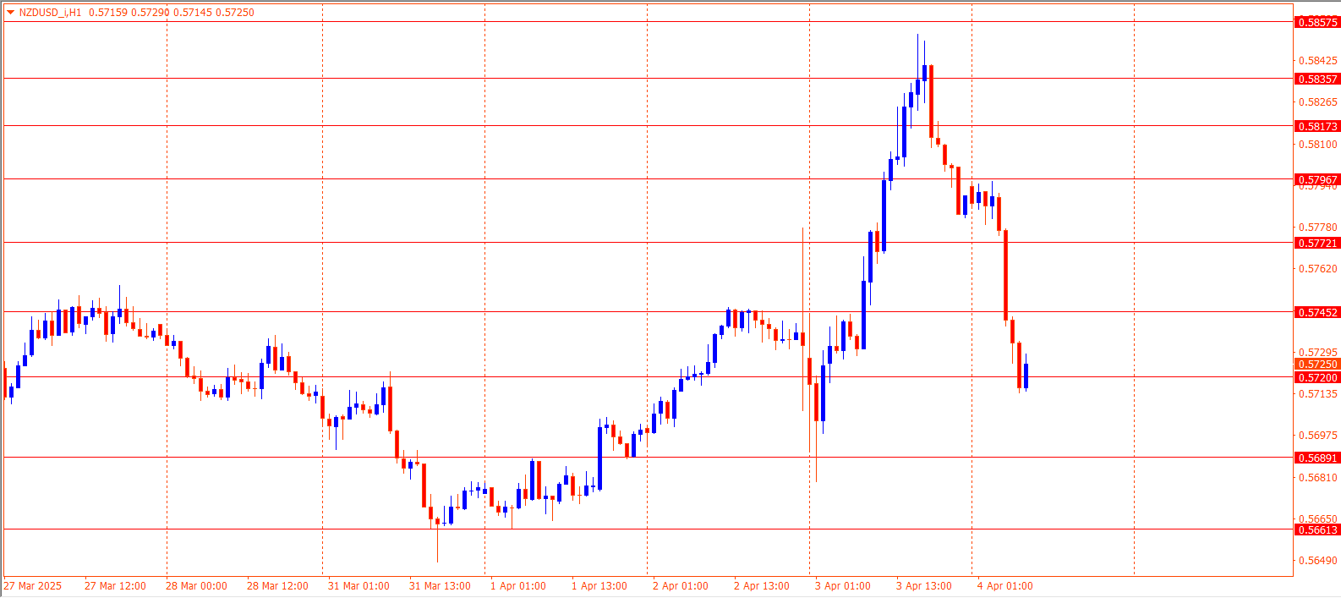Click the 0.56613 red price label
Screen dimensions: 1341x598
coord(1317,530)
